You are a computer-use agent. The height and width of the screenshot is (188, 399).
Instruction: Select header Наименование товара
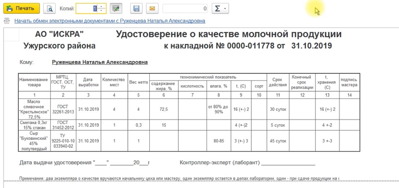pyautogui.click(x=35, y=82)
